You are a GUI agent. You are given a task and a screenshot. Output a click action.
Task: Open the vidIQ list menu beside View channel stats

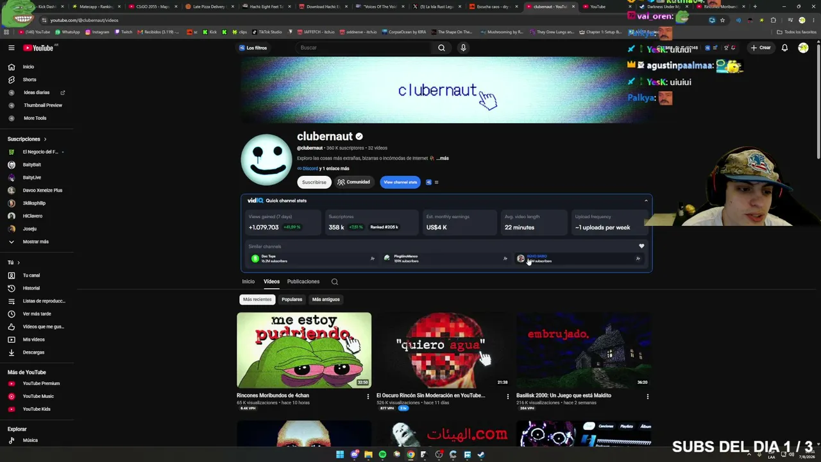(x=436, y=182)
